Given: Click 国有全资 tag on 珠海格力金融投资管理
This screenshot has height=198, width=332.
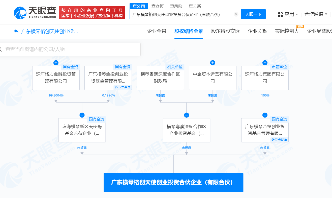Looking at the screenshot, I should point(70,67).
